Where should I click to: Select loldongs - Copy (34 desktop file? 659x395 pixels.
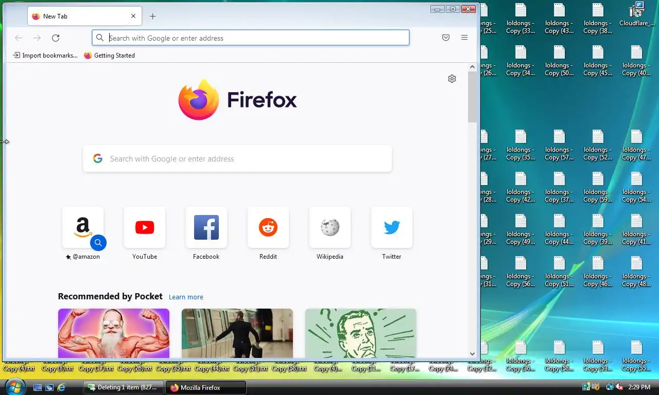521,61
